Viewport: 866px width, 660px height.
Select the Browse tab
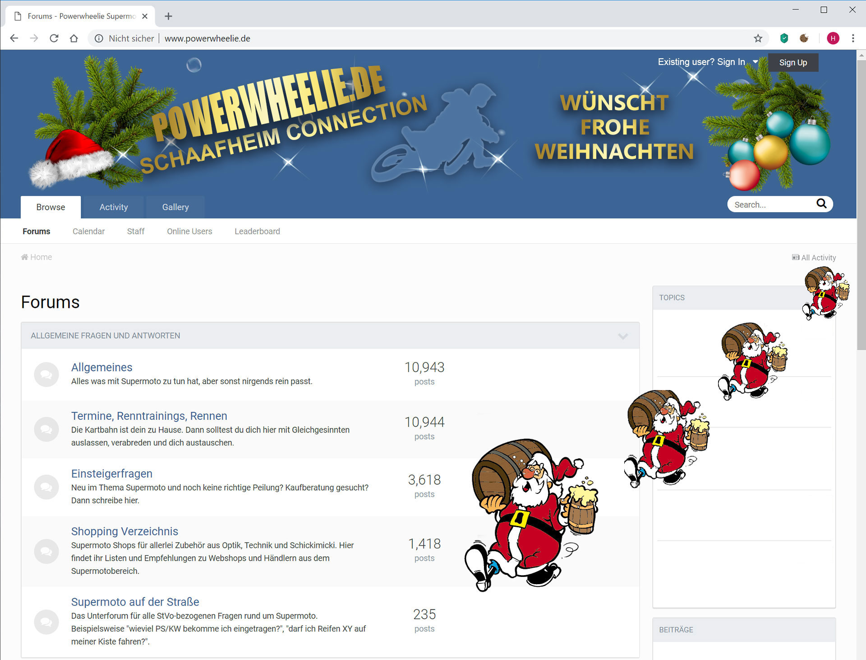51,207
